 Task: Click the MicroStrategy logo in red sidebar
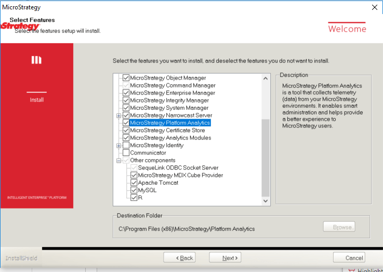point(36,60)
